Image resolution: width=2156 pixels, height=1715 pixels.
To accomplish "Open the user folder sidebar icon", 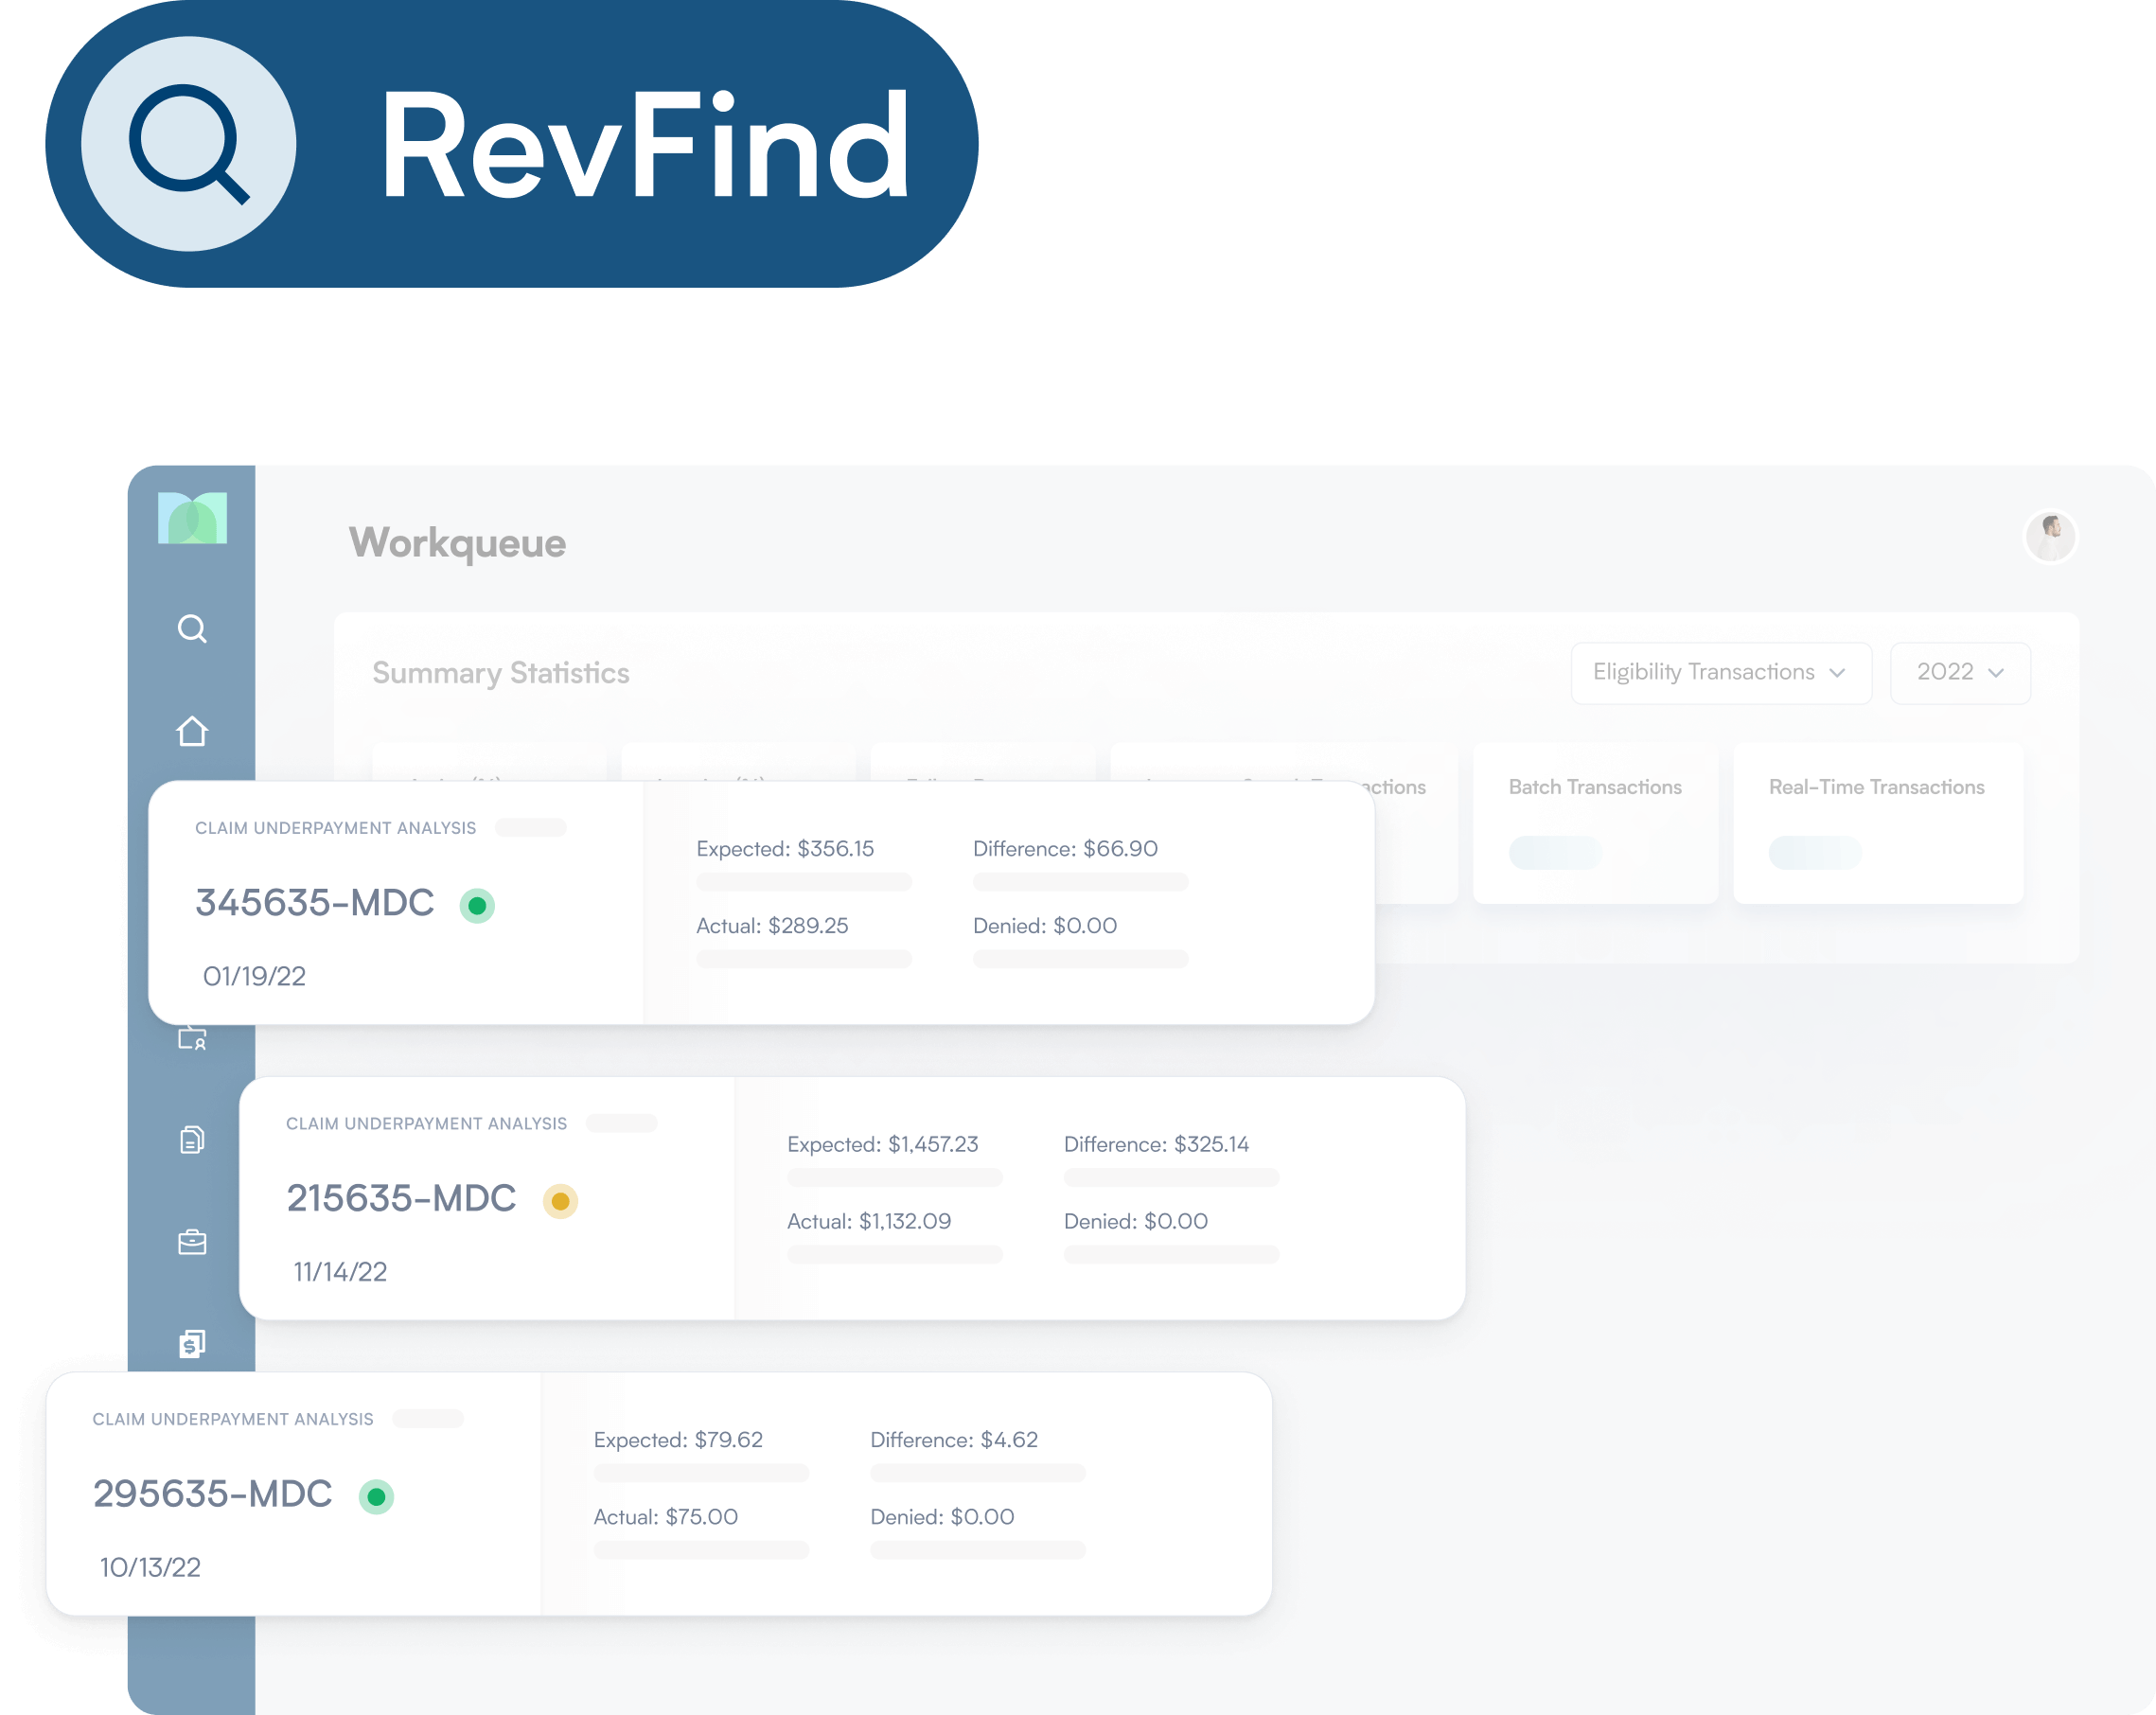I will click(192, 1038).
